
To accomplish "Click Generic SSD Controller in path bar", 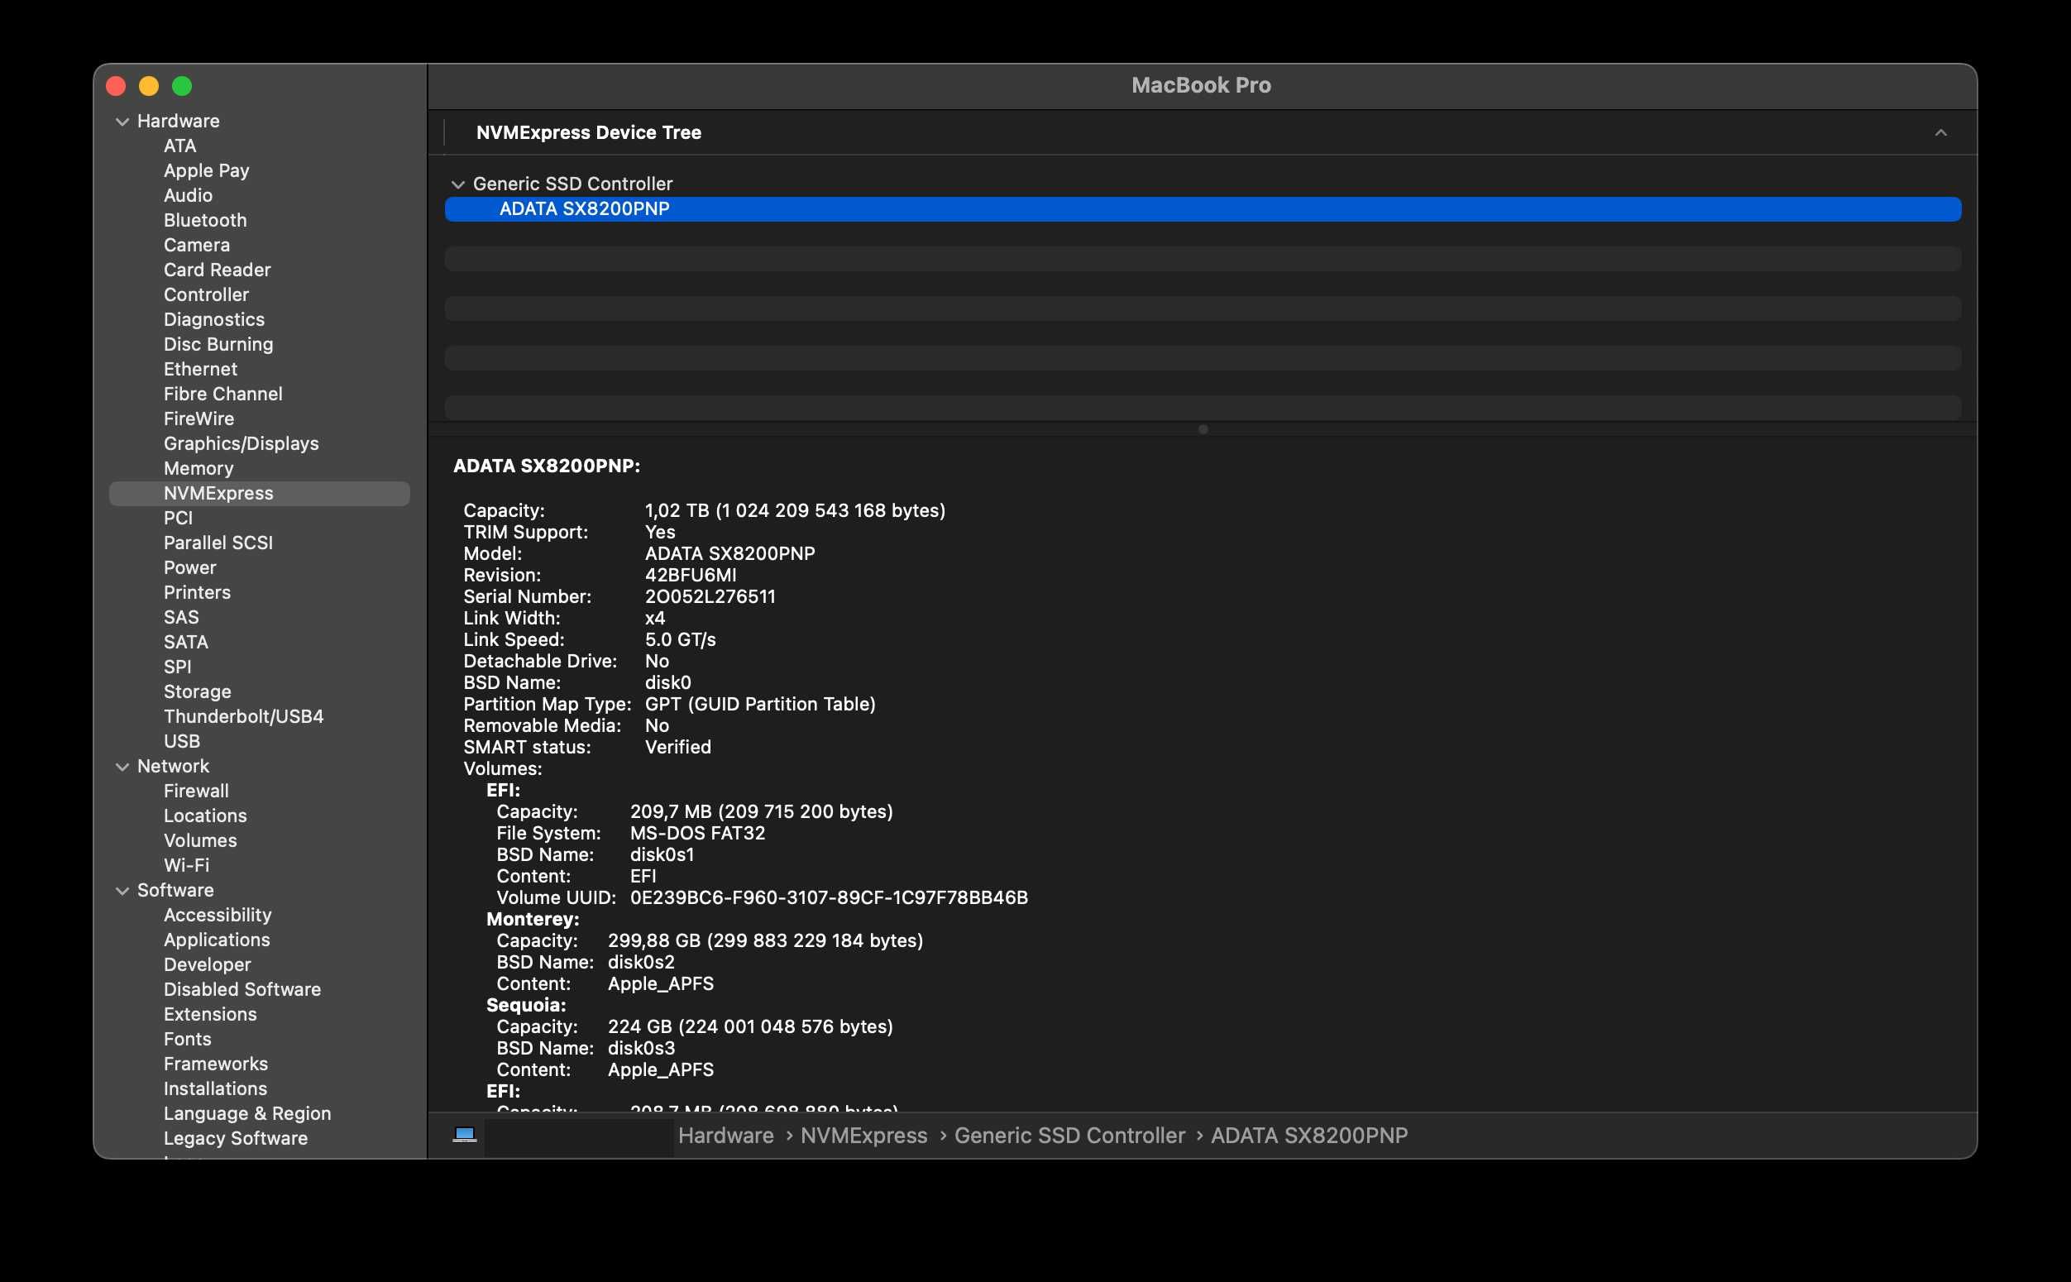I will (1069, 1136).
